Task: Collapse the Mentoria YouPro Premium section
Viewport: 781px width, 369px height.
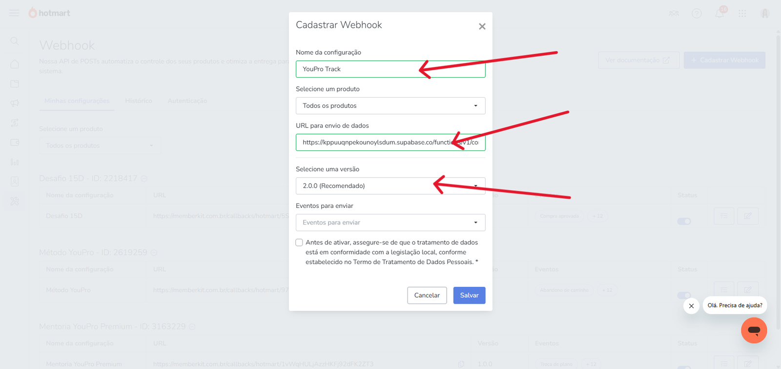Action: click(192, 327)
